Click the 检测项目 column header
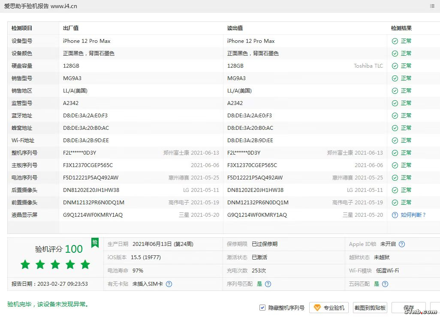Screen dimensions: 440x317 tap(22, 28)
